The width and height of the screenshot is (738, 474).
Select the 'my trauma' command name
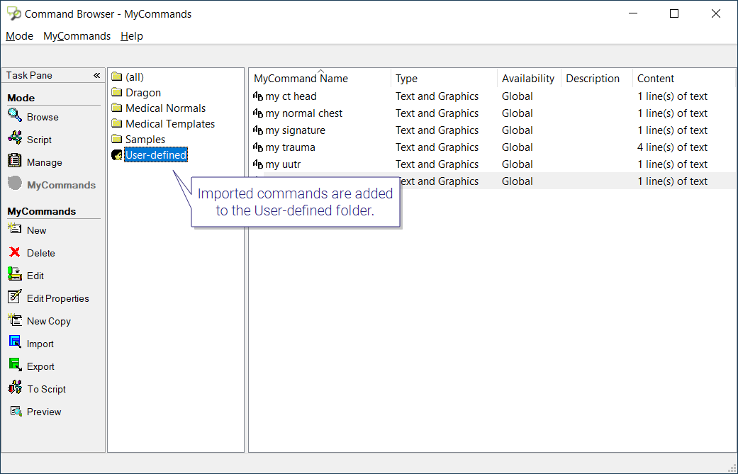291,147
